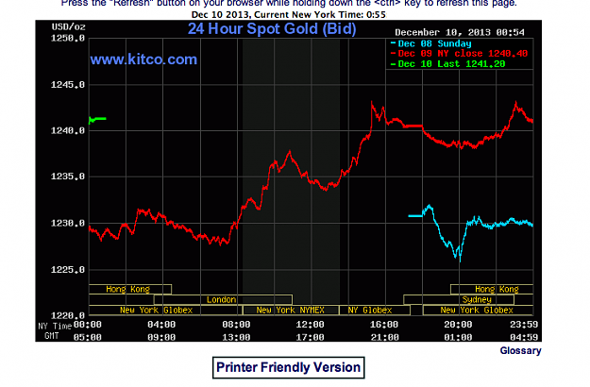Screen dimensions: 590x387
Task: Click the 09:00 GMT axis label
Action: [161, 337]
